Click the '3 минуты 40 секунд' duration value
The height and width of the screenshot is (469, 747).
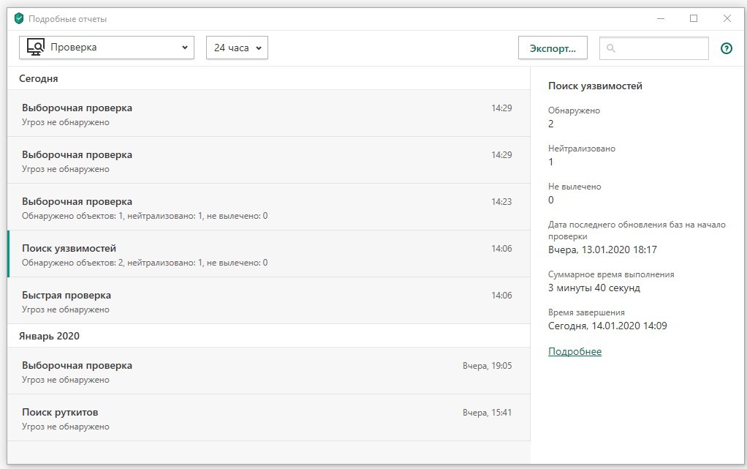(x=594, y=288)
